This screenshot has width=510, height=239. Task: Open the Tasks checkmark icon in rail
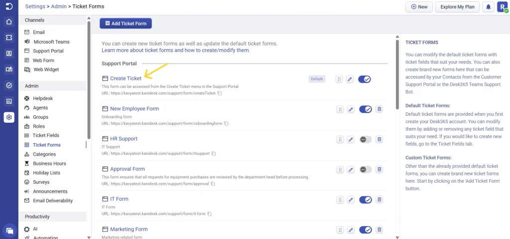coord(9,85)
